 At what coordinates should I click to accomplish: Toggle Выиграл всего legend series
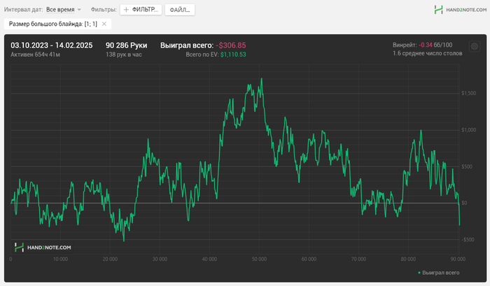click(x=439, y=273)
